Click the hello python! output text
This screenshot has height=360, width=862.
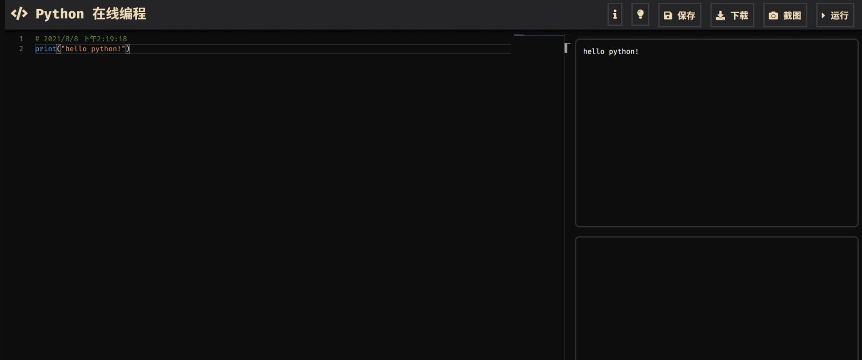click(x=611, y=51)
